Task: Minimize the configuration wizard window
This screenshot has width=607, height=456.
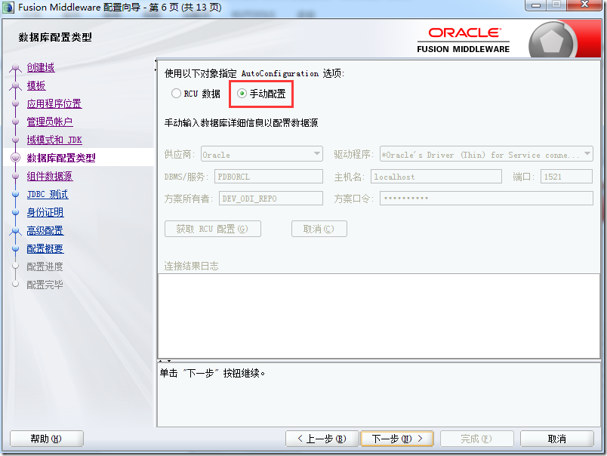Action: pyautogui.click(x=536, y=5)
